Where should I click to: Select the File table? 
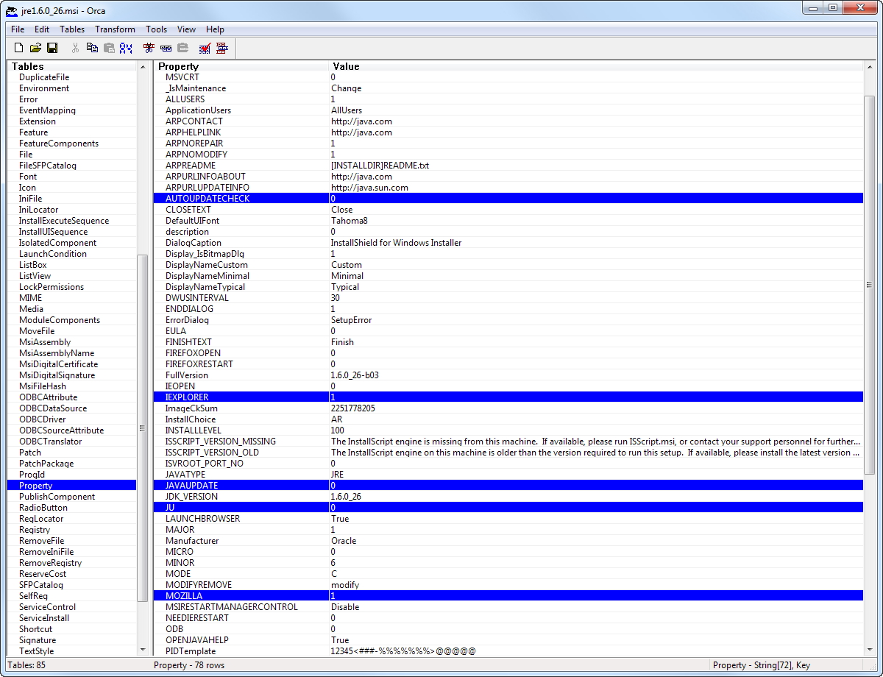(26, 155)
